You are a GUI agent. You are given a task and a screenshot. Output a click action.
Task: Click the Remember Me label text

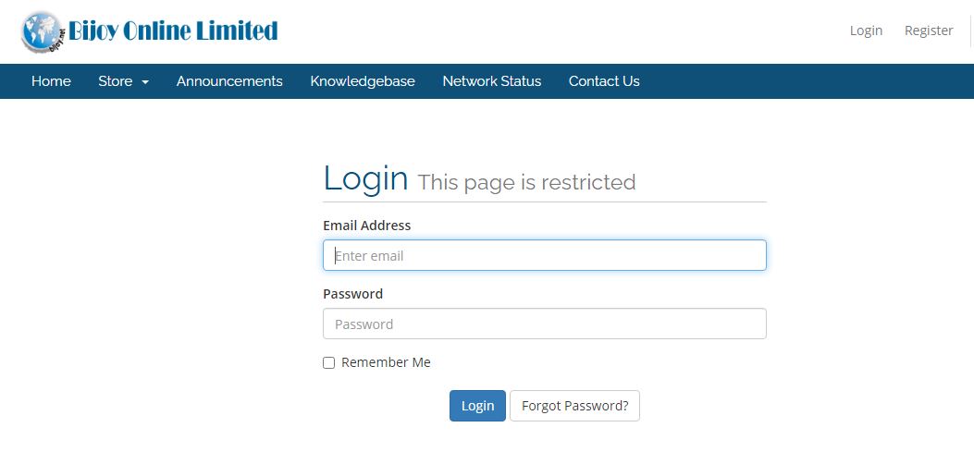point(386,362)
